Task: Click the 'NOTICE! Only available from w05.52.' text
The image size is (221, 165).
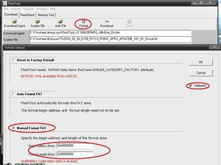Action: [x=49, y=76]
